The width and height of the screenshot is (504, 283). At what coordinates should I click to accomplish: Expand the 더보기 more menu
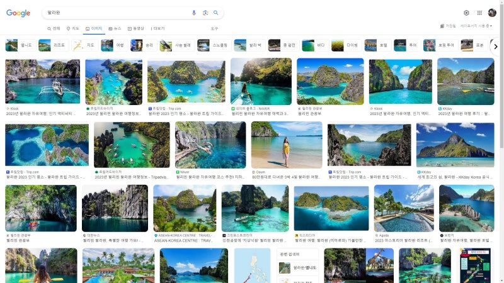point(157,28)
